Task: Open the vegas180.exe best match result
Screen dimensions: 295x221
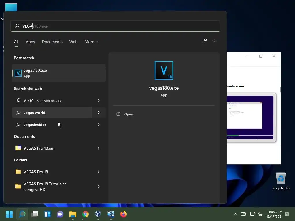Action: (x=59, y=73)
